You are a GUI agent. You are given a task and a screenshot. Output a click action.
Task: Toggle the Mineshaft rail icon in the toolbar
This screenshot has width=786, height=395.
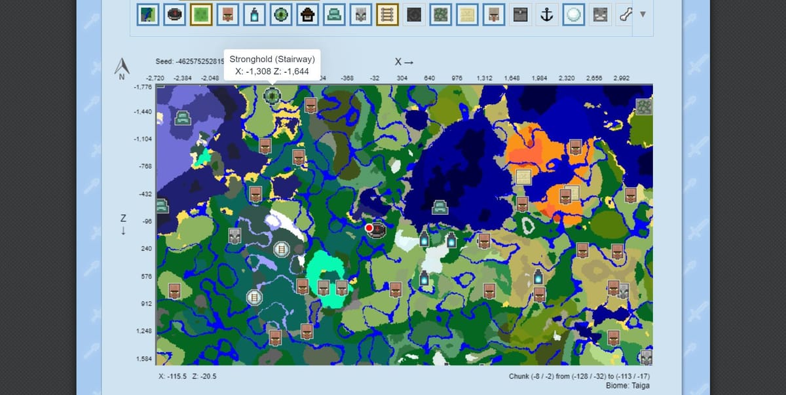pyautogui.click(x=388, y=15)
